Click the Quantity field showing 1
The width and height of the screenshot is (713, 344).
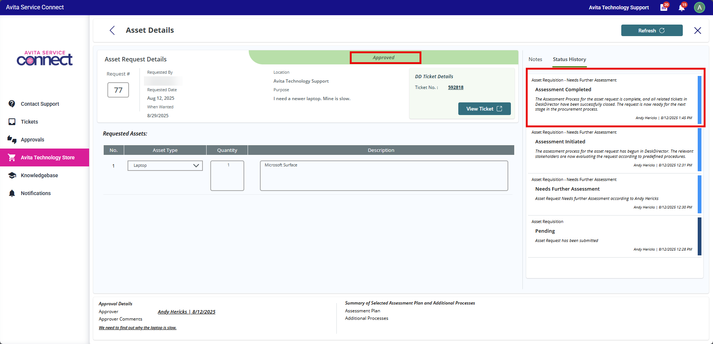coord(227,176)
